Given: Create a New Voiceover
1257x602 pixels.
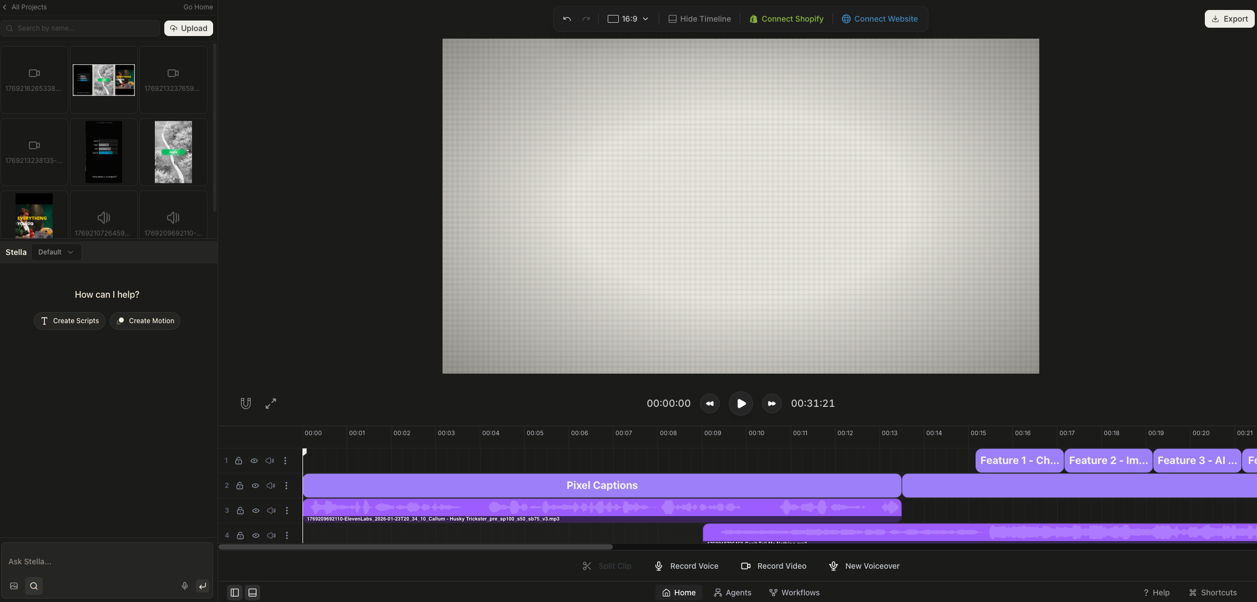Looking at the screenshot, I should [864, 566].
